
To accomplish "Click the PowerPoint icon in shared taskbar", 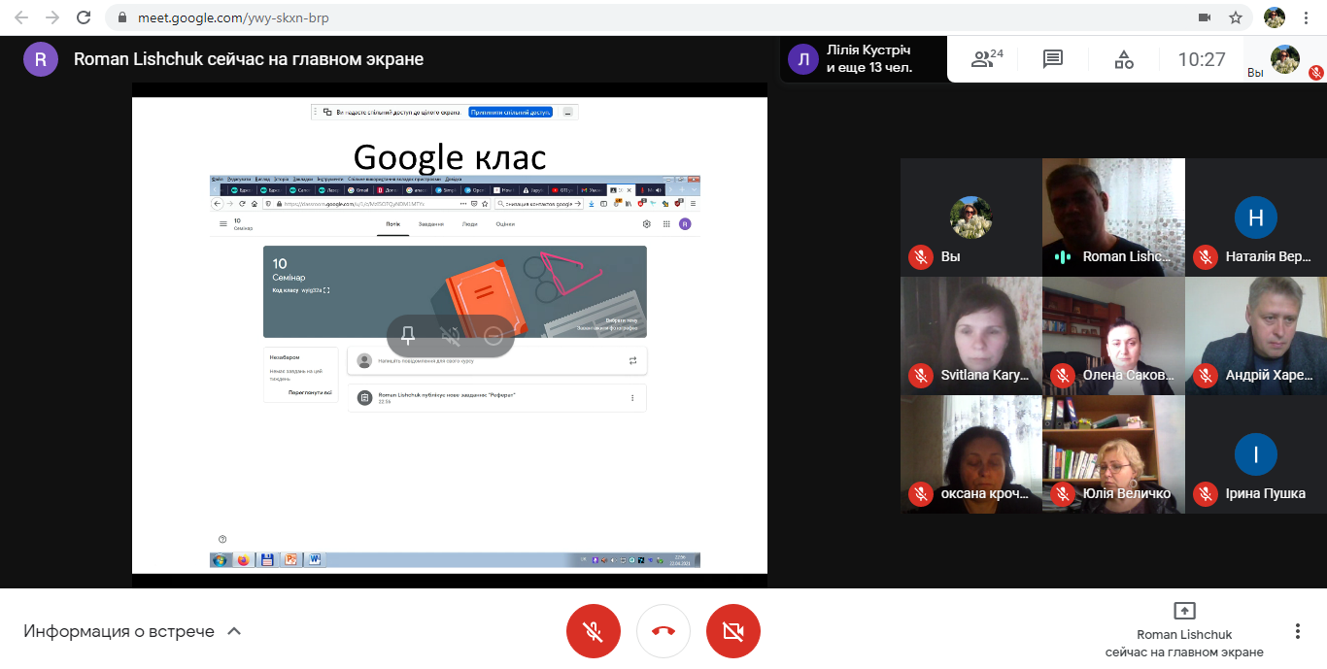I will [289, 559].
